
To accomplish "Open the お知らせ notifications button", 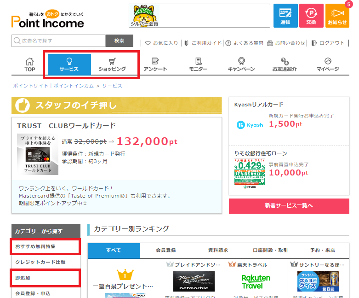I will click(337, 16).
